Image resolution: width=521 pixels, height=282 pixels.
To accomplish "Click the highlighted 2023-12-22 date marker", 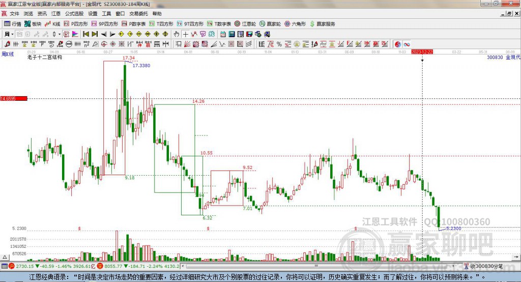I will (x=422, y=52).
